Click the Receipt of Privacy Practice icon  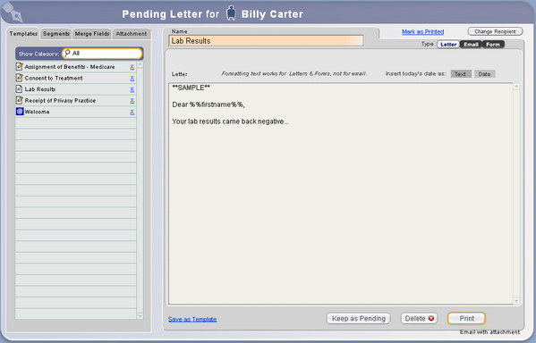[x=20, y=100]
